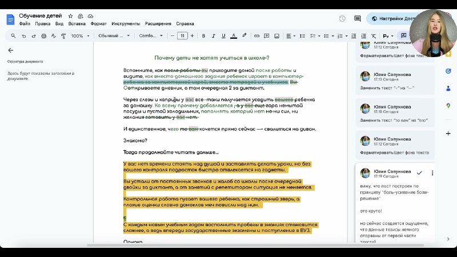
Task: Toggle underline formatting
Action: (223, 36)
